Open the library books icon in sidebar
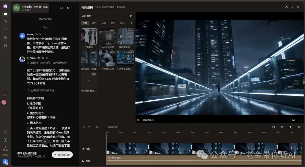Viewport: 305px width, 167px height. [x=5, y=38]
